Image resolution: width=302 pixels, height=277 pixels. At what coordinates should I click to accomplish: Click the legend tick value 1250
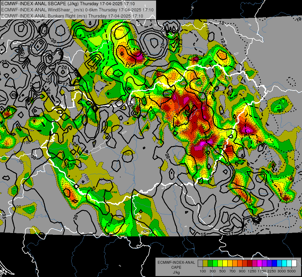[252, 271]
